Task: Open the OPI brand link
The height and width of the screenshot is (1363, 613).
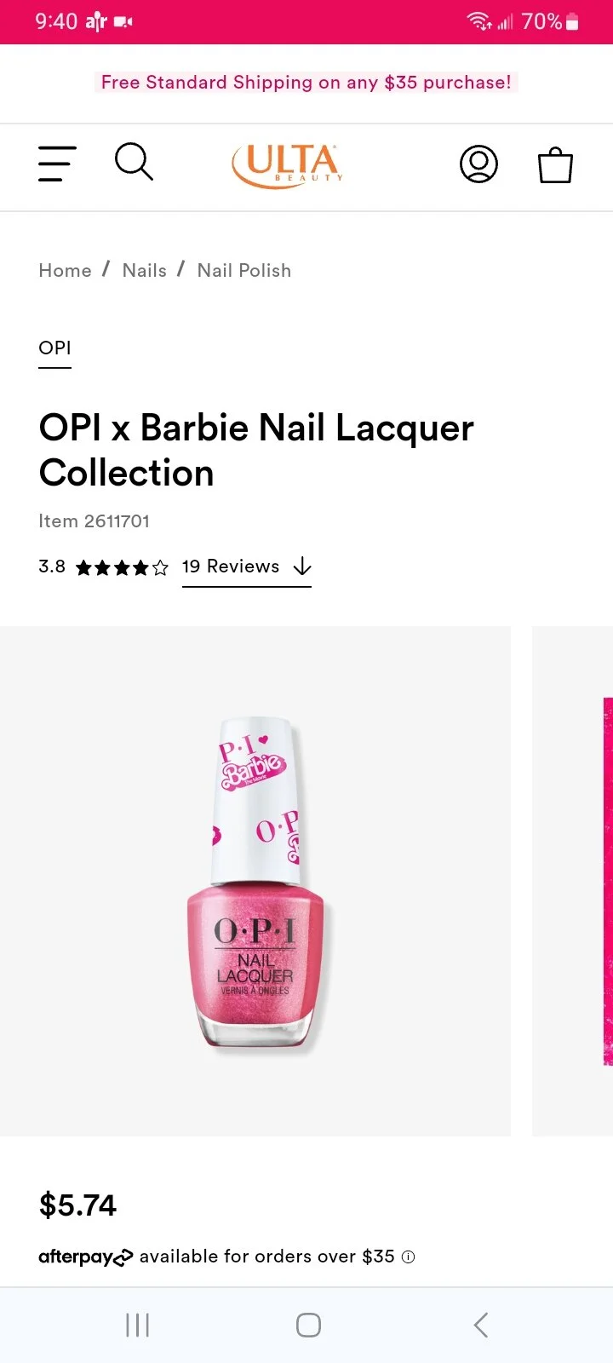Action: tap(54, 348)
